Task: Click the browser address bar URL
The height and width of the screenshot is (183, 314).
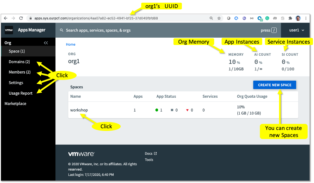Action: coord(96,18)
